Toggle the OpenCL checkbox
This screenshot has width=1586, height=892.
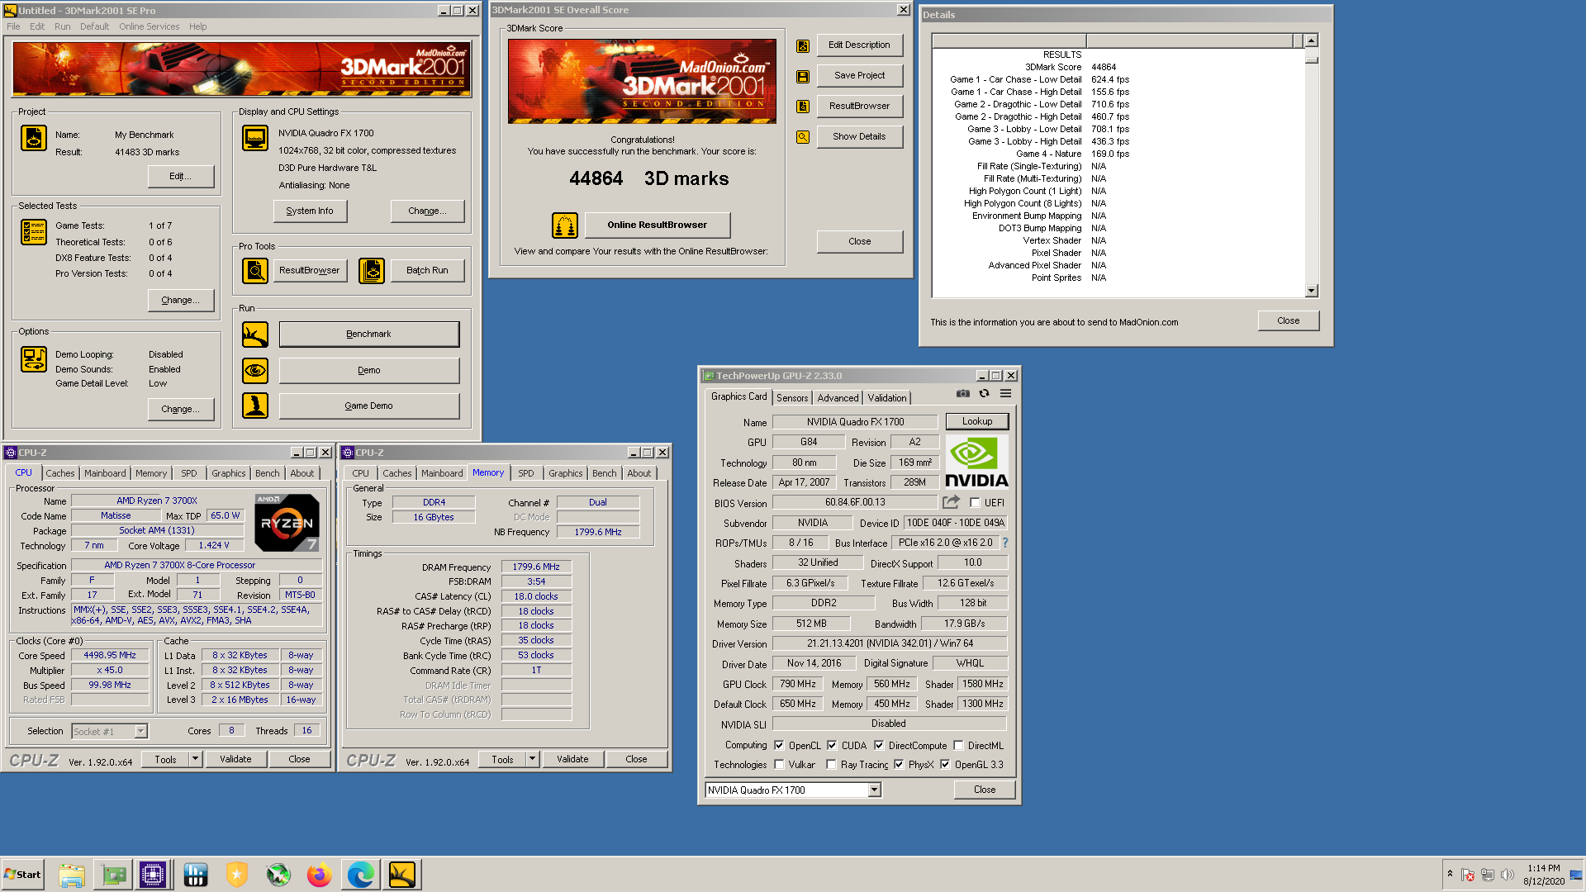(x=779, y=745)
